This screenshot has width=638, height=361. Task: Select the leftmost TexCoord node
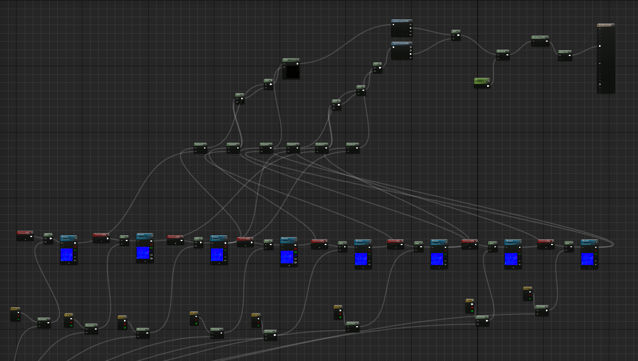[25, 235]
